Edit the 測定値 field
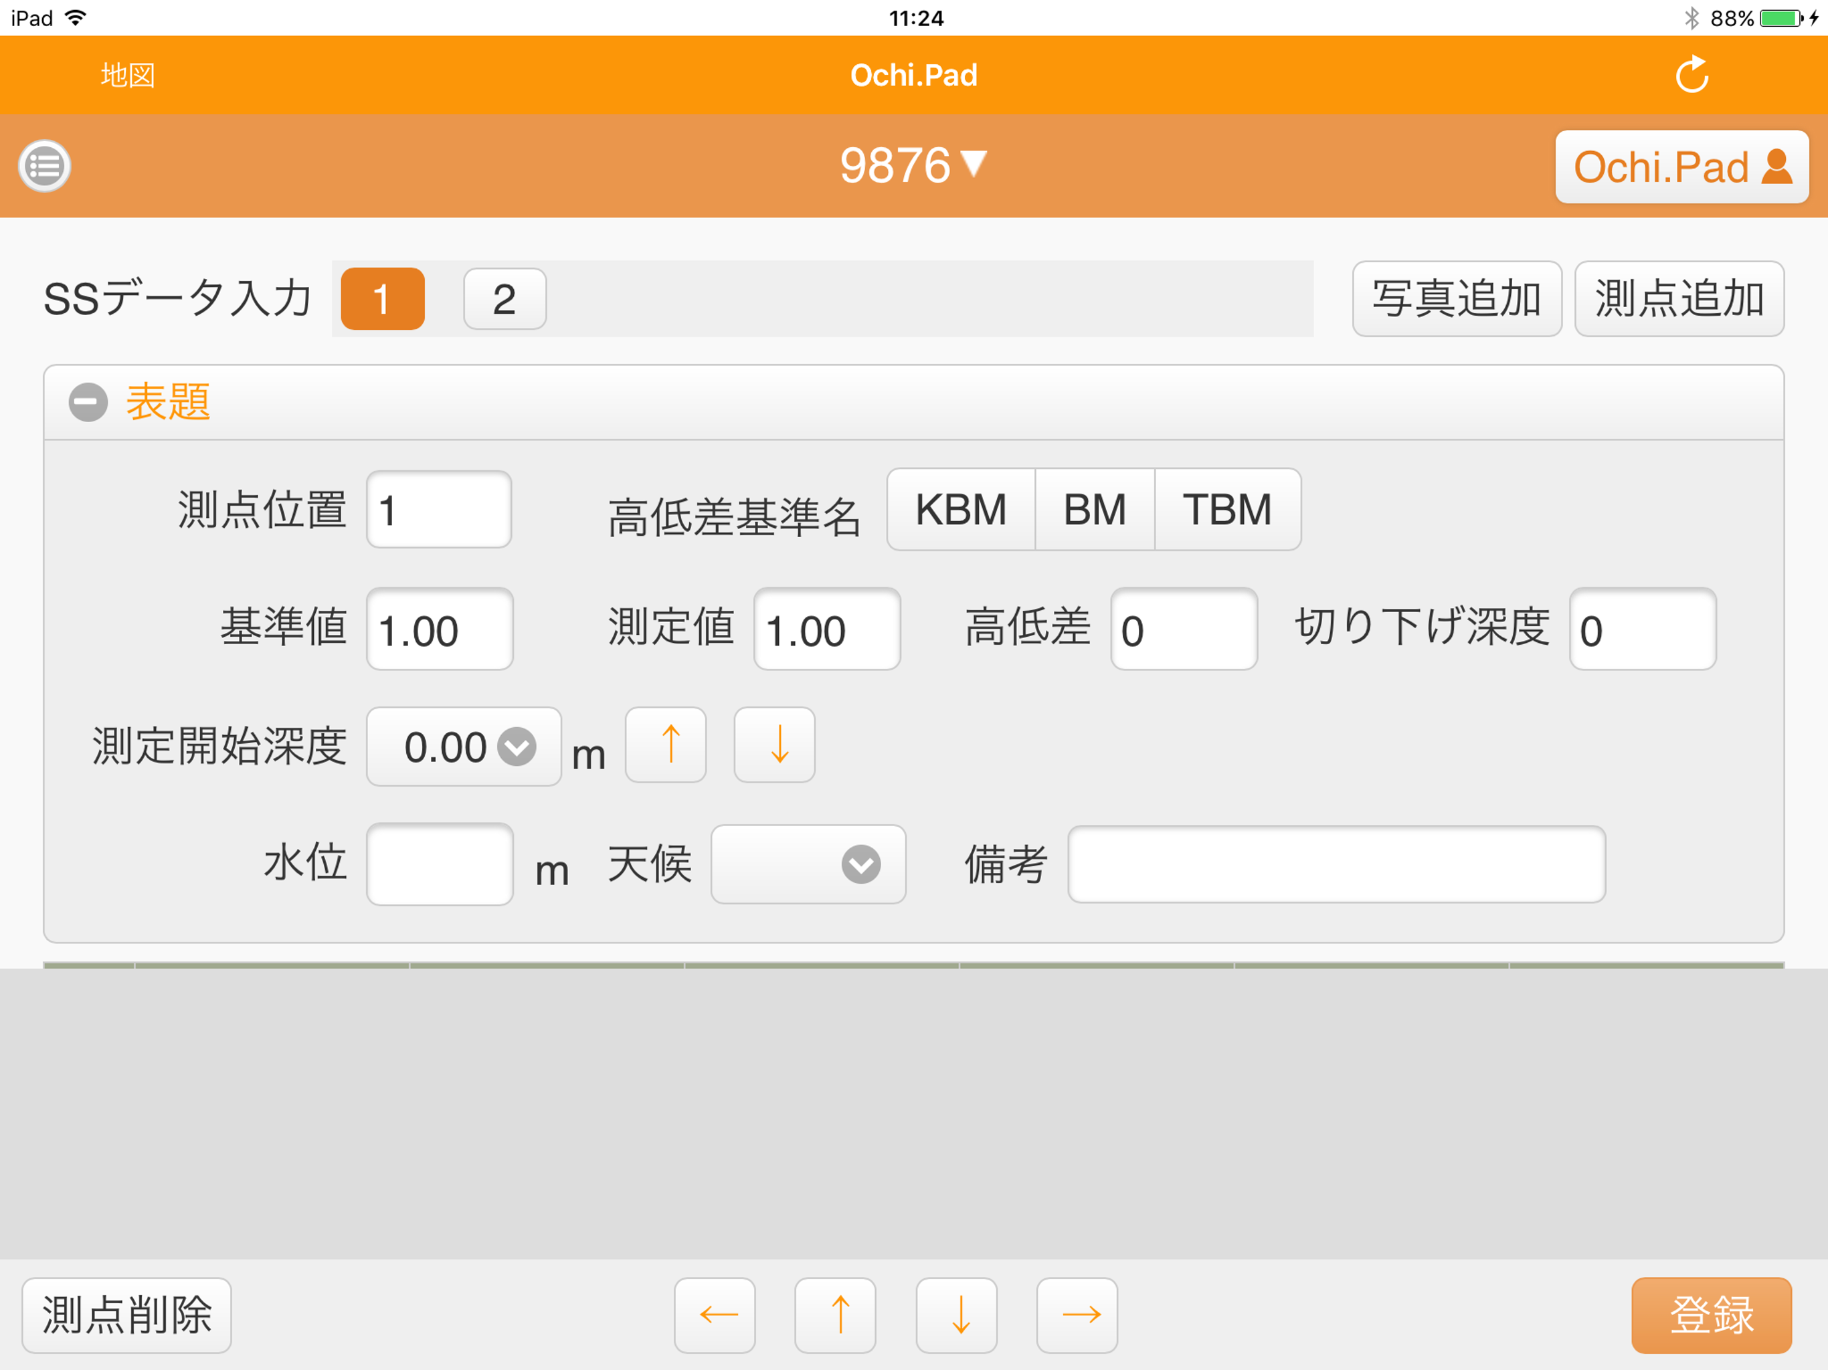 click(827, 629)
